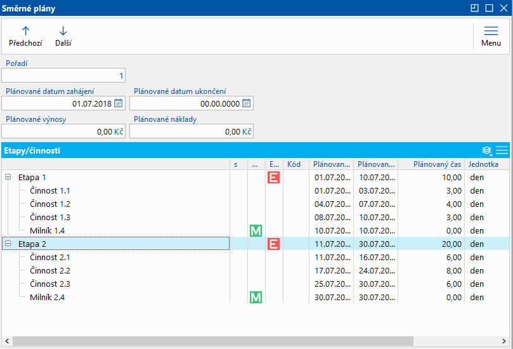Click the Plánované datum ukončení field

[x=192, y=103]
